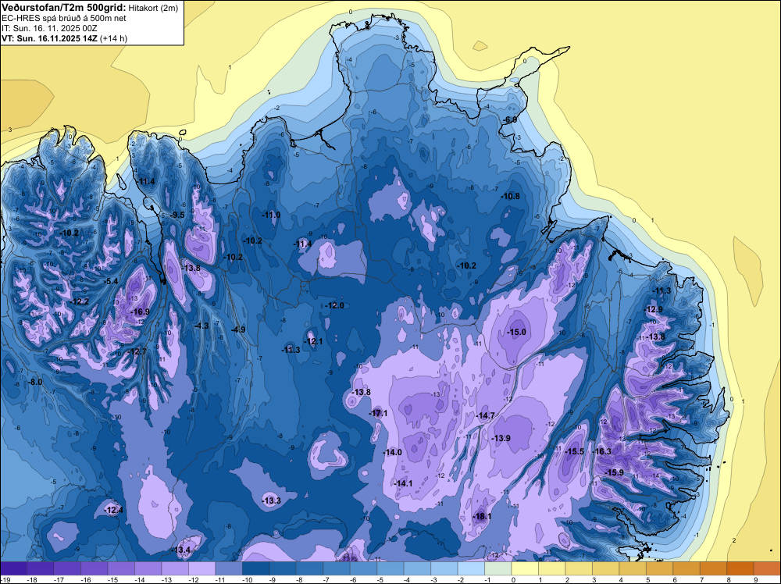Click the 'VT: Sun. 16.11.2025 14Z' valid time

pyautogui.click(x=50, y=38)
